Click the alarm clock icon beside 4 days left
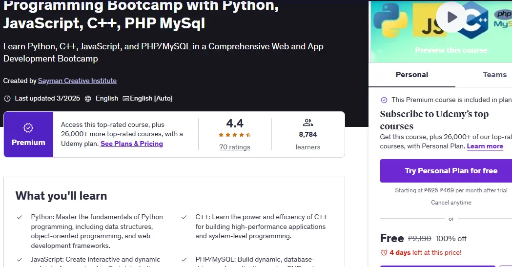 click(x=384, y=253)
